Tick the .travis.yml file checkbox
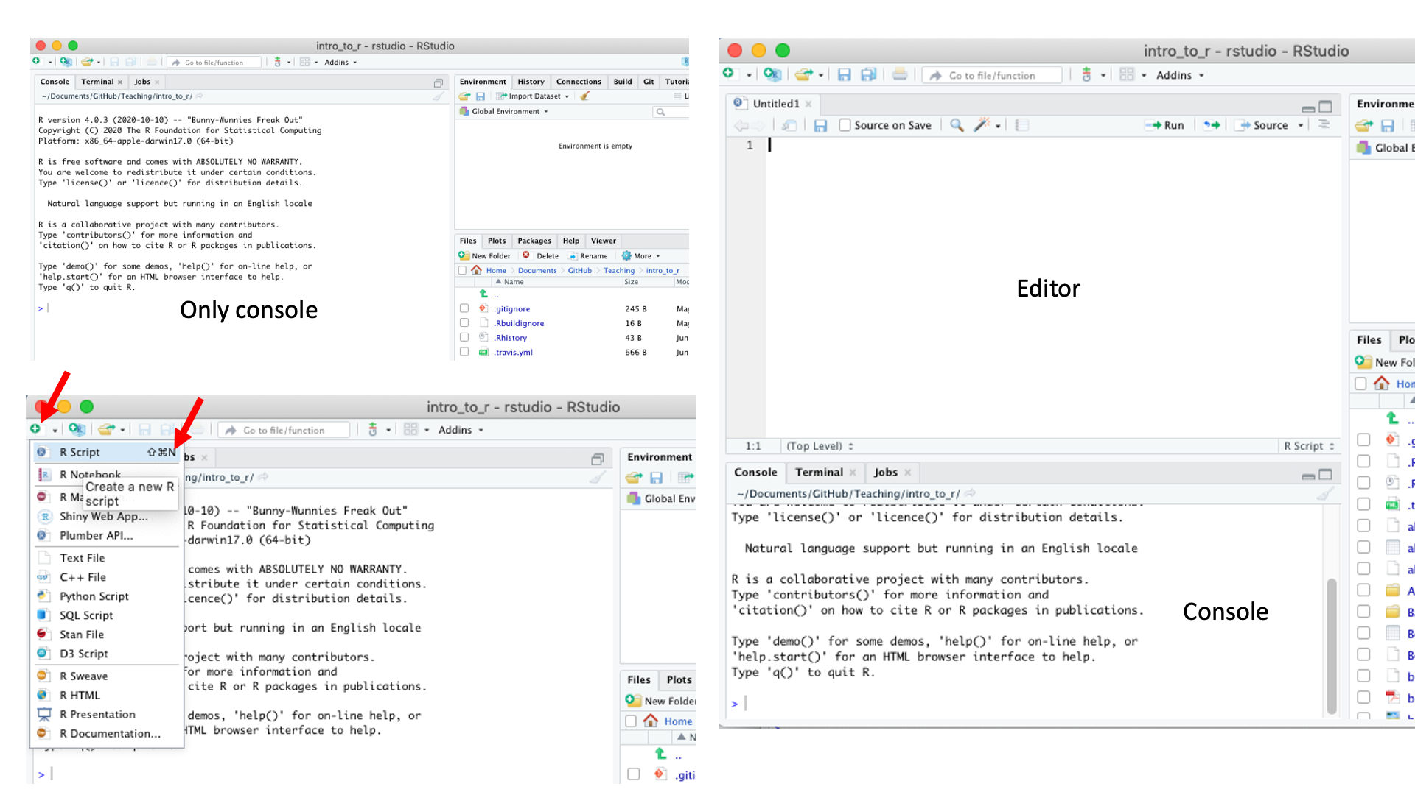This screenshot has width=1415, height=795. (x=464, y=352)
